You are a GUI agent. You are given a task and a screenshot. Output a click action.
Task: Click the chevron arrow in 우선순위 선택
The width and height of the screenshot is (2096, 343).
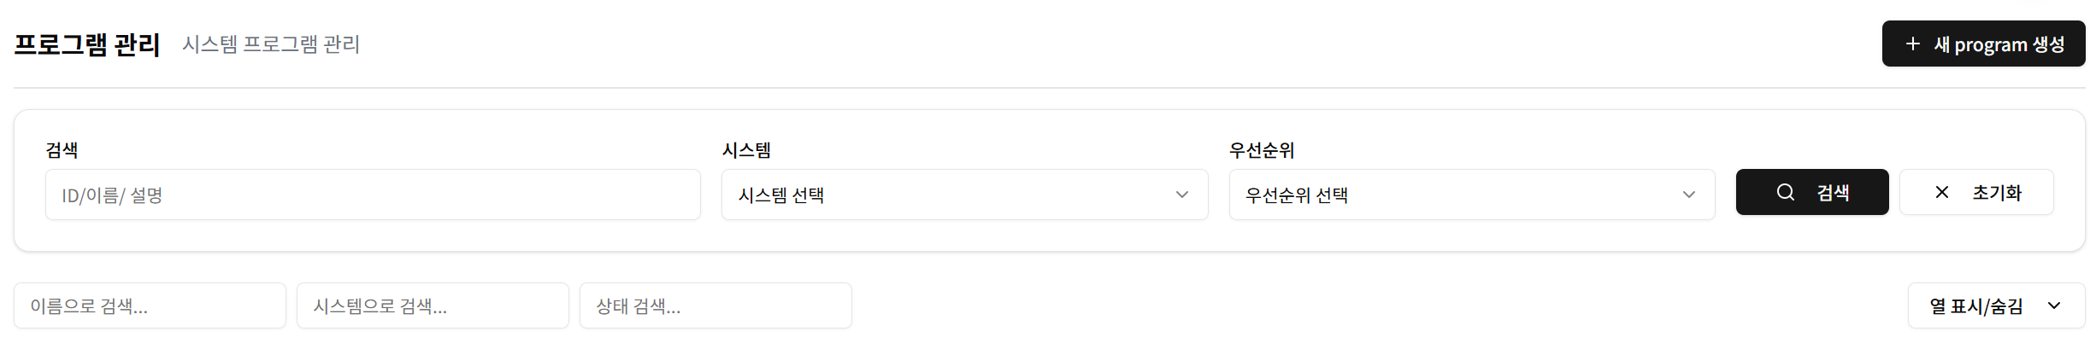pos(1689,195)
